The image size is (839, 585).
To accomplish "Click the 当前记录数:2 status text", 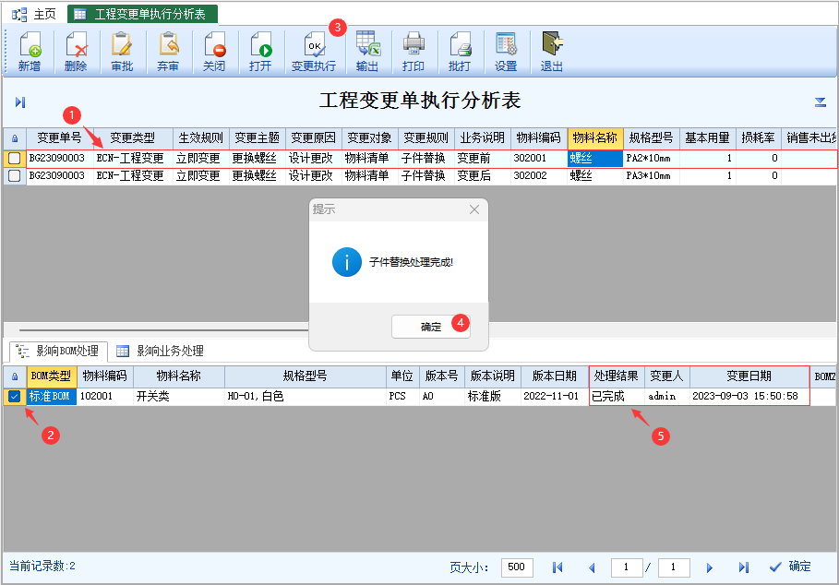I will [x=42, y=566].
